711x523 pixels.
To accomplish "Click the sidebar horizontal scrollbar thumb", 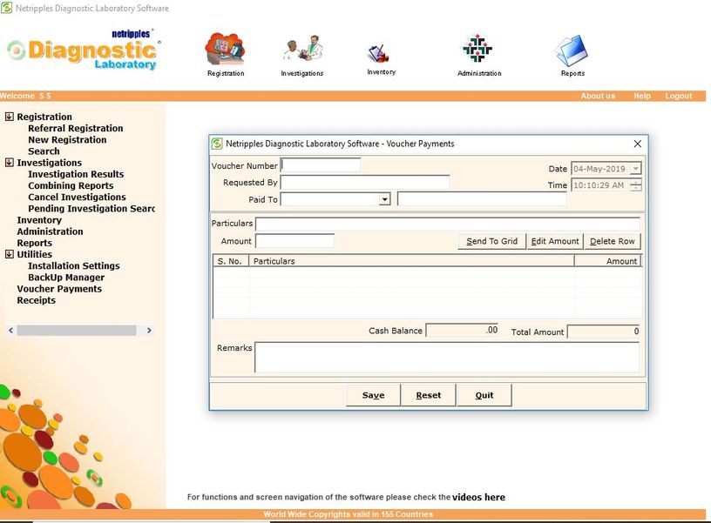I will coord(76,331).
